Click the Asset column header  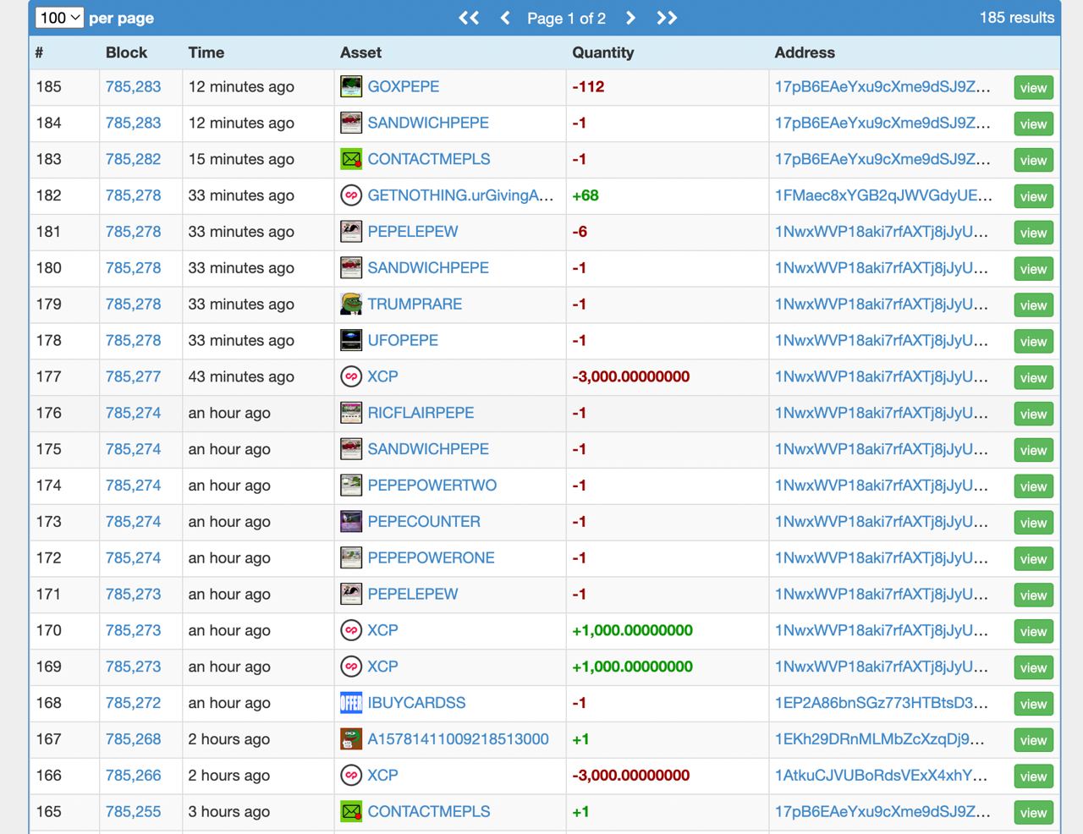360,52
